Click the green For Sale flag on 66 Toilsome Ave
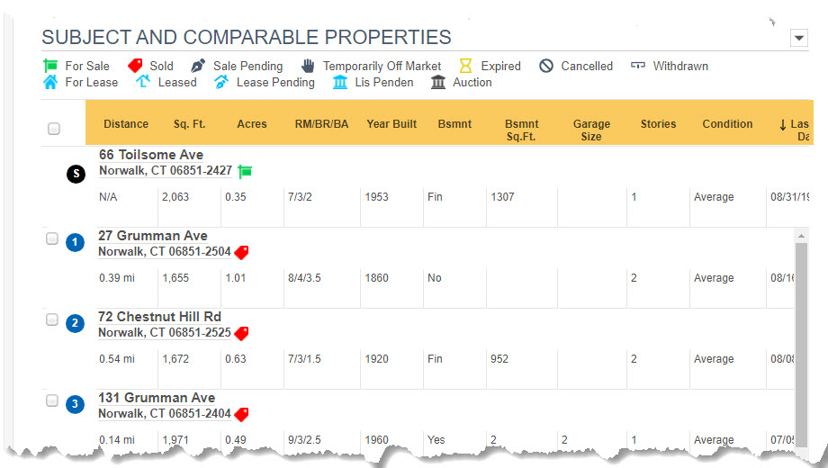This screenshot has width=828, height=468. (x=245, y=172)
